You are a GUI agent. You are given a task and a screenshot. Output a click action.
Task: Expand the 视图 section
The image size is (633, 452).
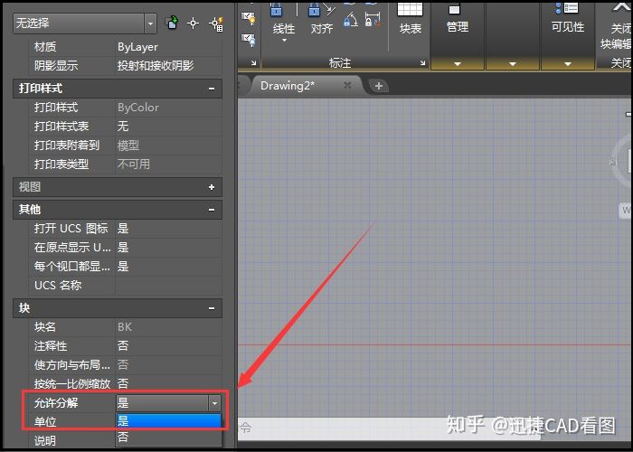[x=212, y=187]
